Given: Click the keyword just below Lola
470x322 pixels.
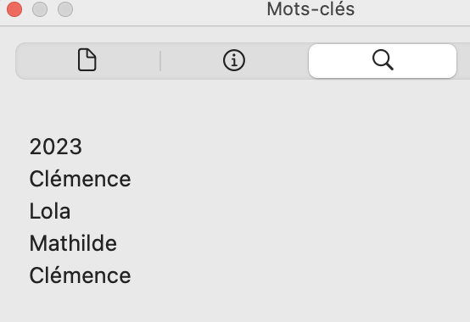Looking at the screenshot, I should 73,243.
